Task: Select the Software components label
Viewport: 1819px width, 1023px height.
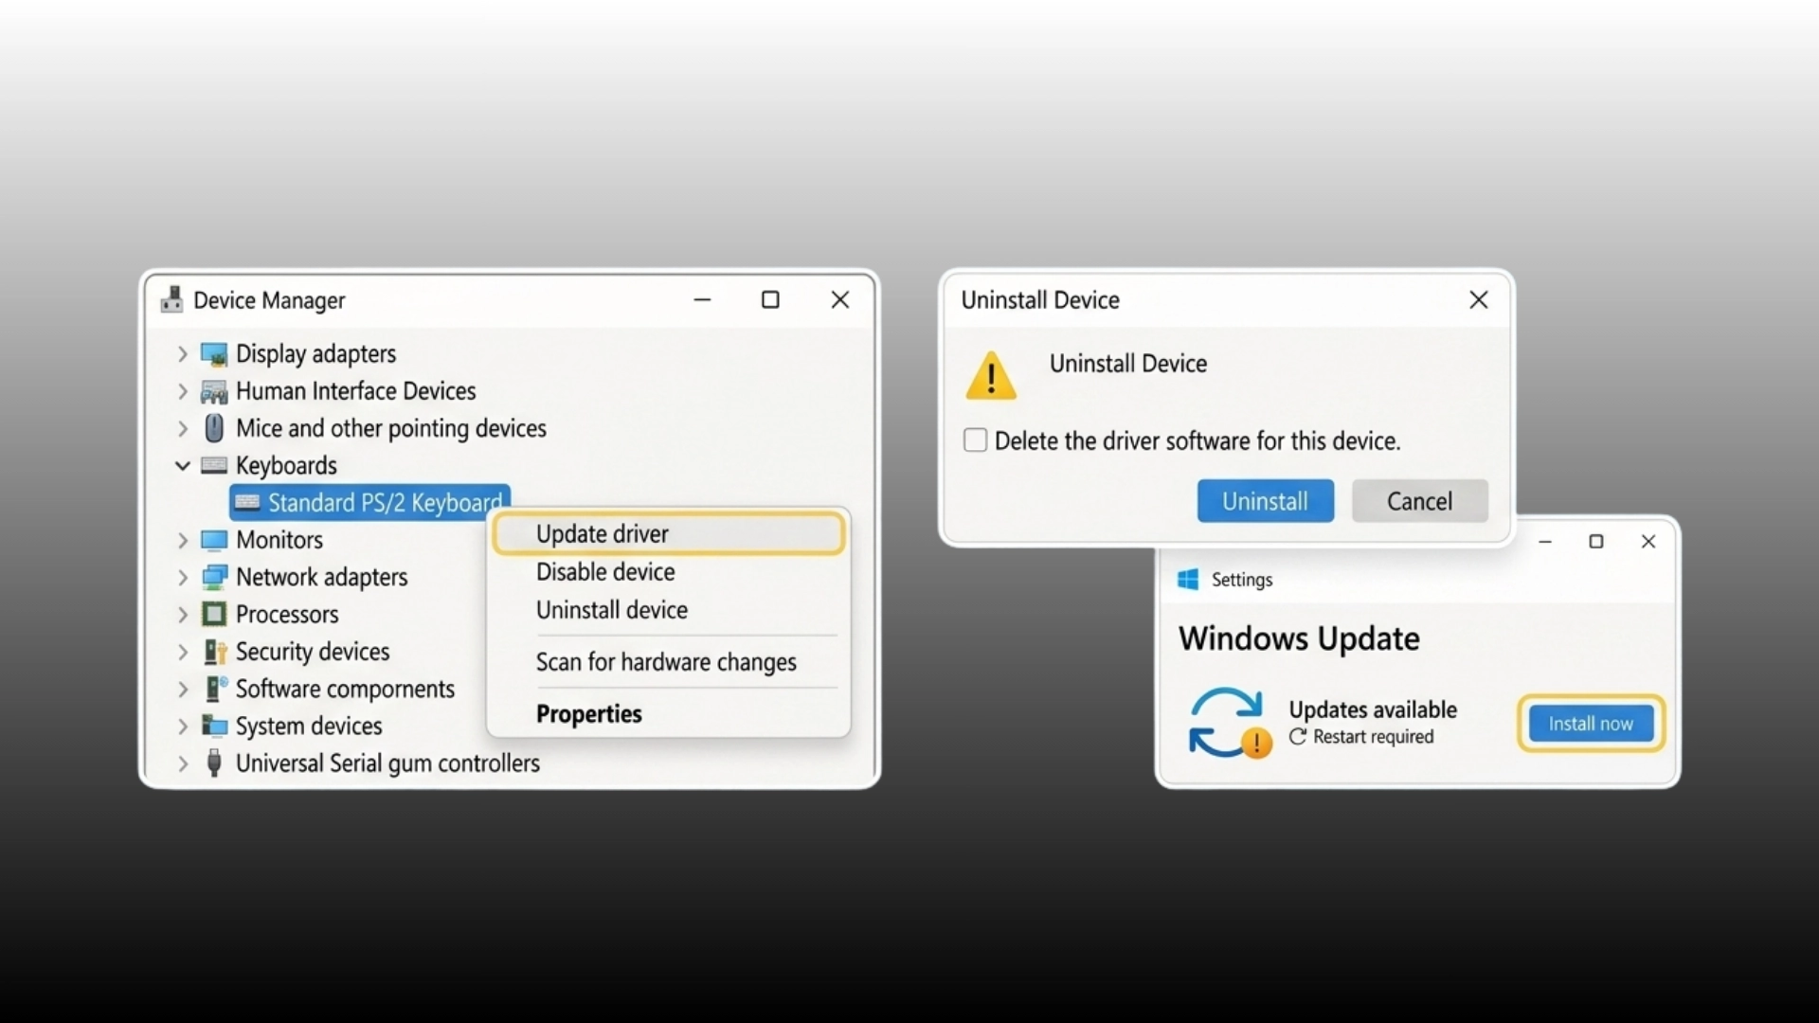Action: 345,689
